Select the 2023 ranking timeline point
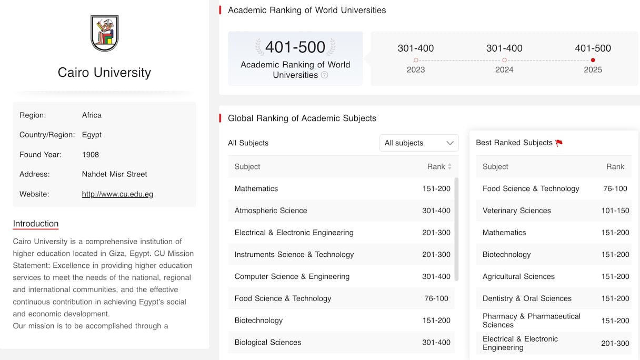This screenshot has height=360, width=640. pyautogui.click(x=416, y=60)
